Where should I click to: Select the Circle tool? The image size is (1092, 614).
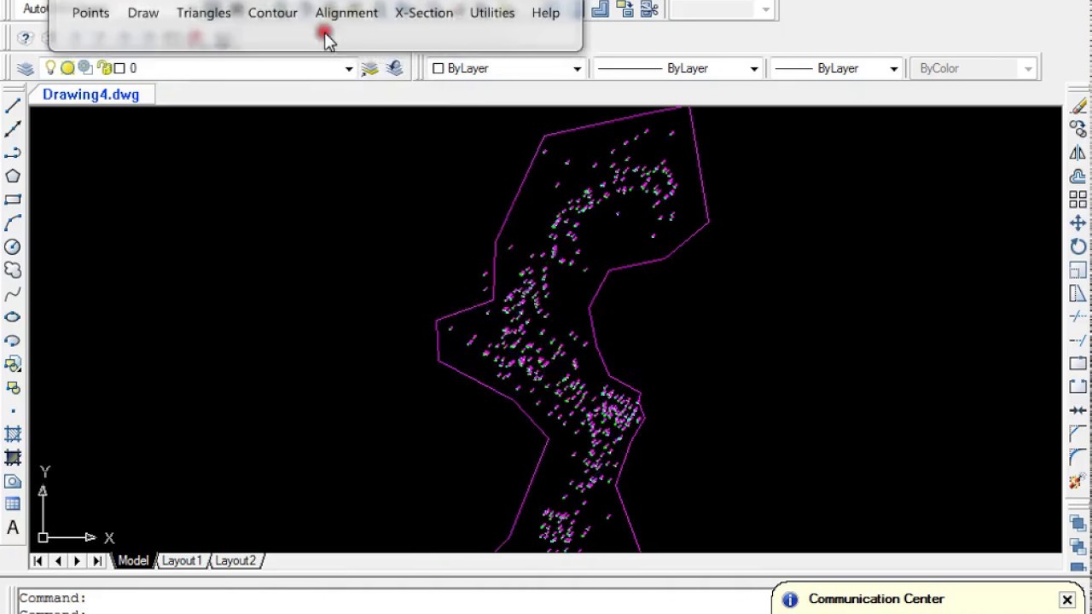[x=13, y=246]
